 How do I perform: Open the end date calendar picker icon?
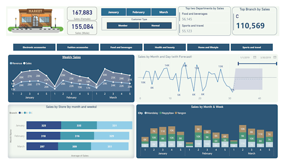[275, 57]
